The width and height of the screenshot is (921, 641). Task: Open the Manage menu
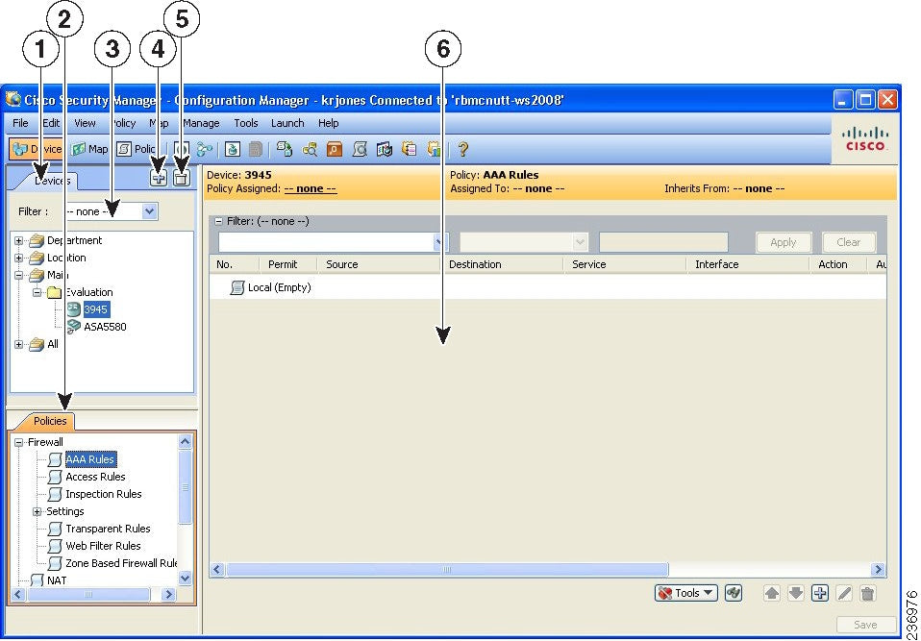[201, 123]
